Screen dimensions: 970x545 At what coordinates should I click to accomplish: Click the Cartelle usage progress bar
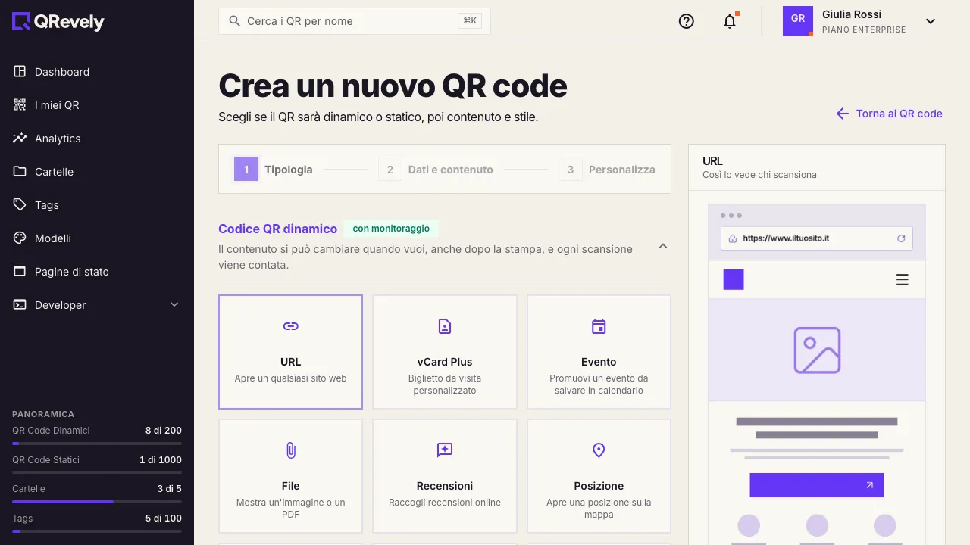click(97, 502)
